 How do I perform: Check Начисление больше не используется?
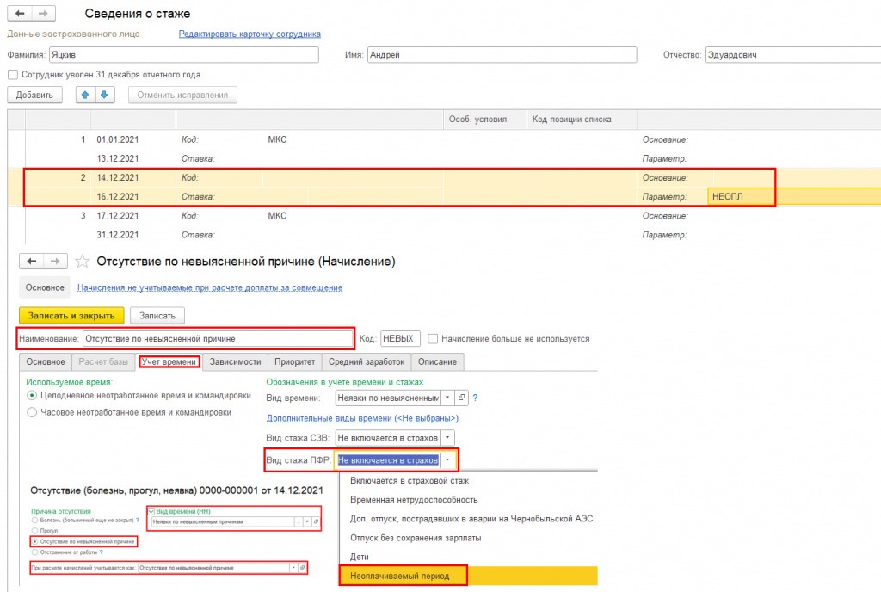[433, 339]
